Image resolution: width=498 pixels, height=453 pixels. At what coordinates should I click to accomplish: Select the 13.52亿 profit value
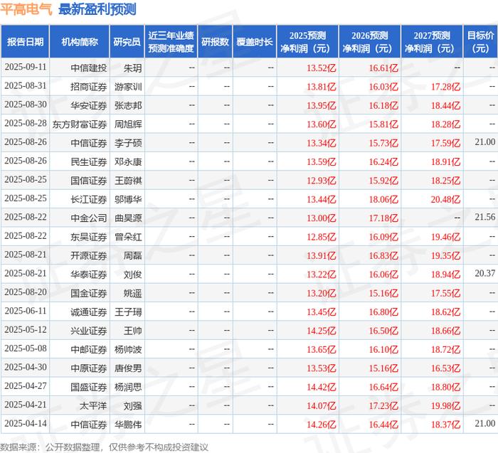(x=321, y=68)
